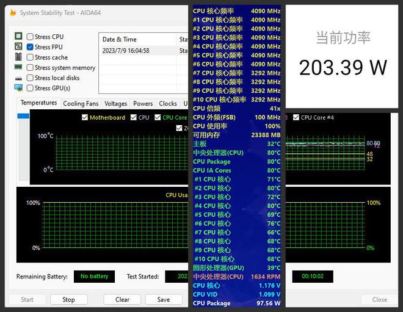Toggle the Motherboard graph checkbox
The image size is (403, 312).
(84, 117)
